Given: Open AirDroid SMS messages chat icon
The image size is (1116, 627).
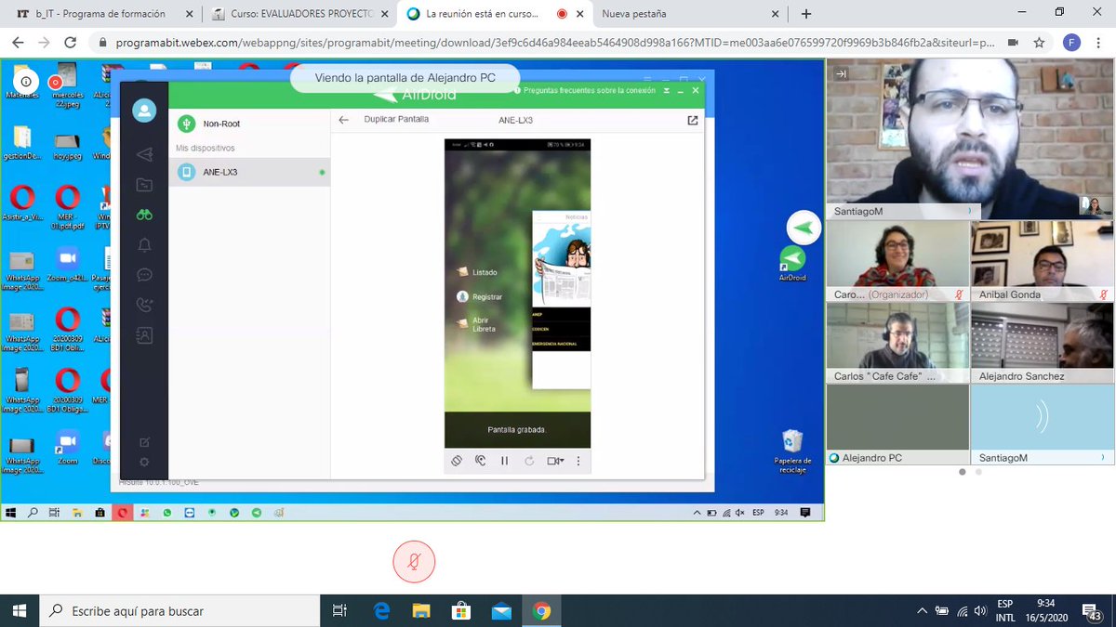Looking at the screenshot, I should tap(144, 275).
